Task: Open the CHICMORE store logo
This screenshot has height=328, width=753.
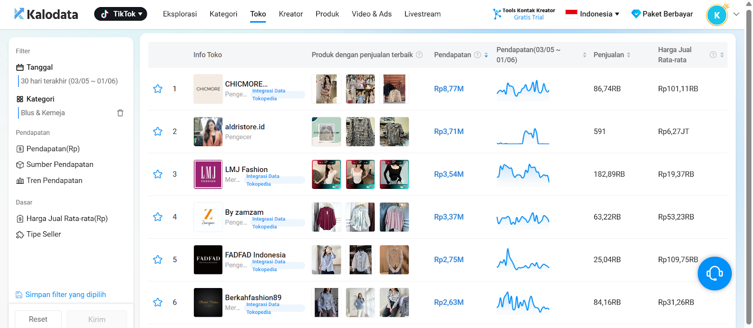Action: point(208,89)
